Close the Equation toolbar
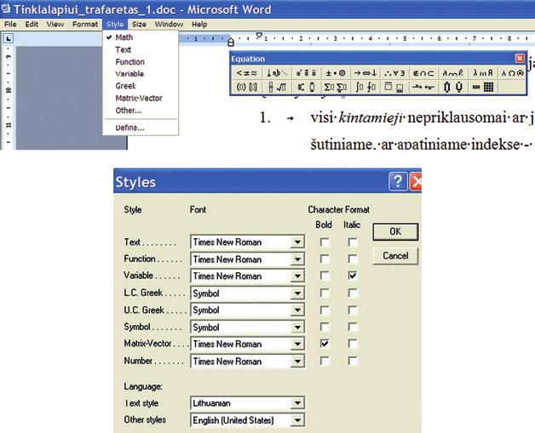 [x=520, y=59]
